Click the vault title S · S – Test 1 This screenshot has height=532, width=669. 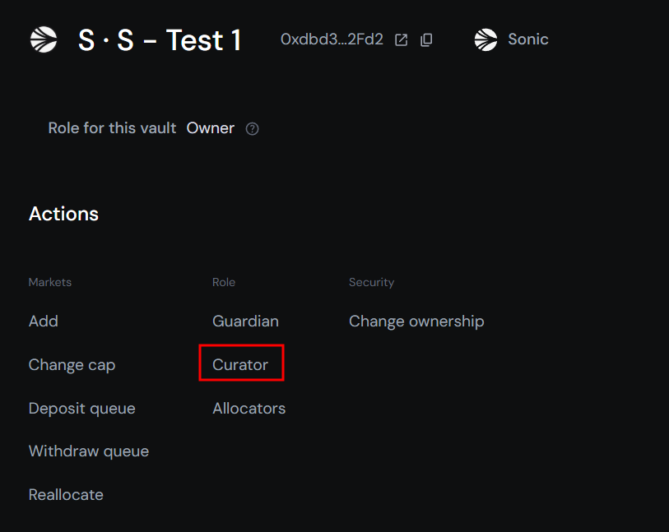pos(160,39)
